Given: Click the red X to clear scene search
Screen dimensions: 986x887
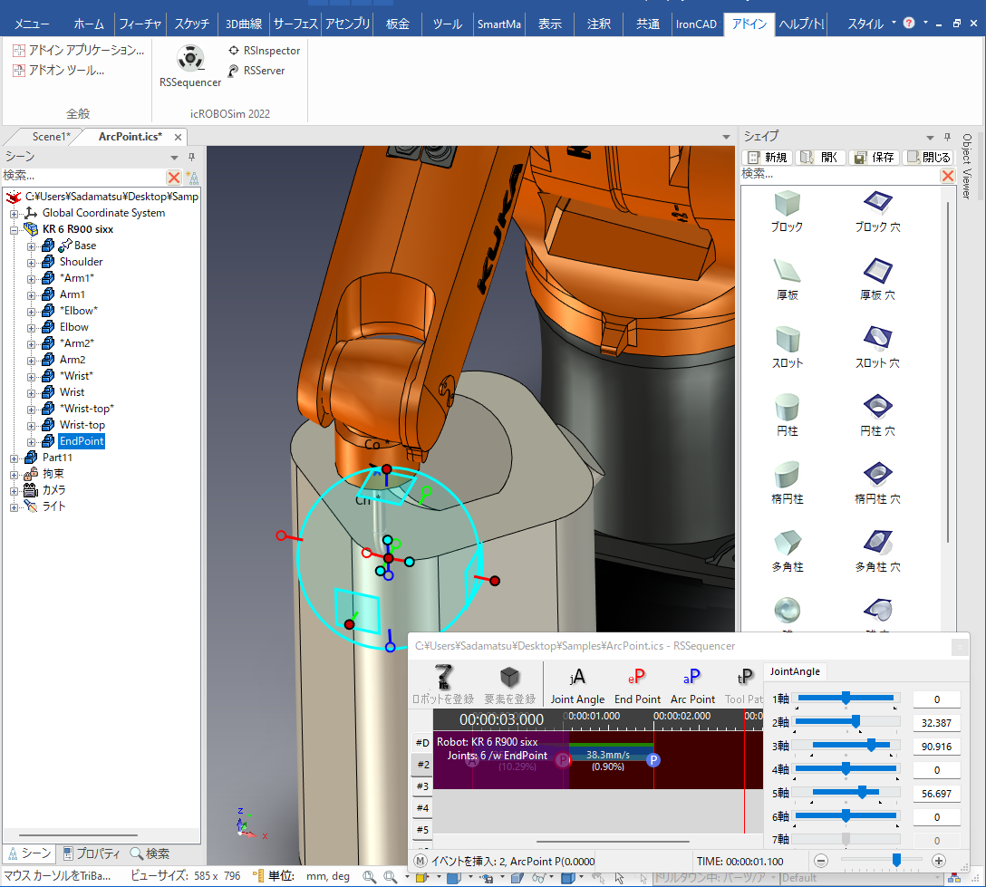Looking at the screenshot, I should [x=174, y=177].
